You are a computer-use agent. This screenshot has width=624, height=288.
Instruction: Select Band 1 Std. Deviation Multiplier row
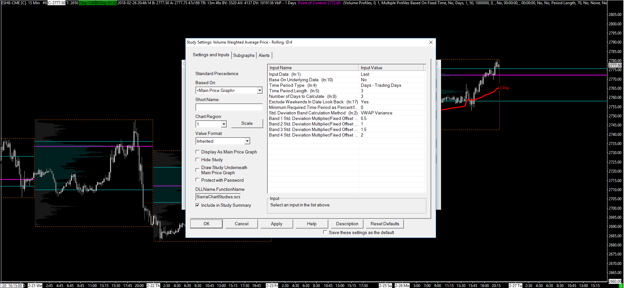click(x=347, y=118)
